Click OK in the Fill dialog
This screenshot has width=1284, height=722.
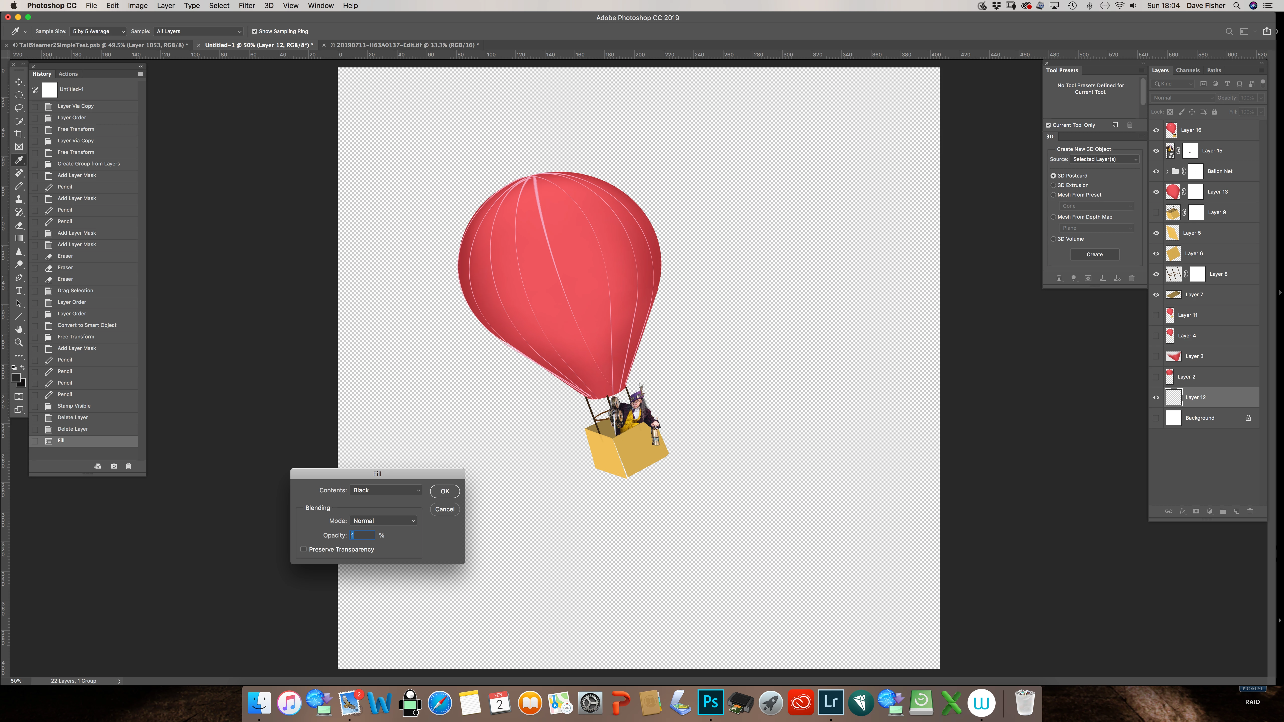(x=445, y=491)
